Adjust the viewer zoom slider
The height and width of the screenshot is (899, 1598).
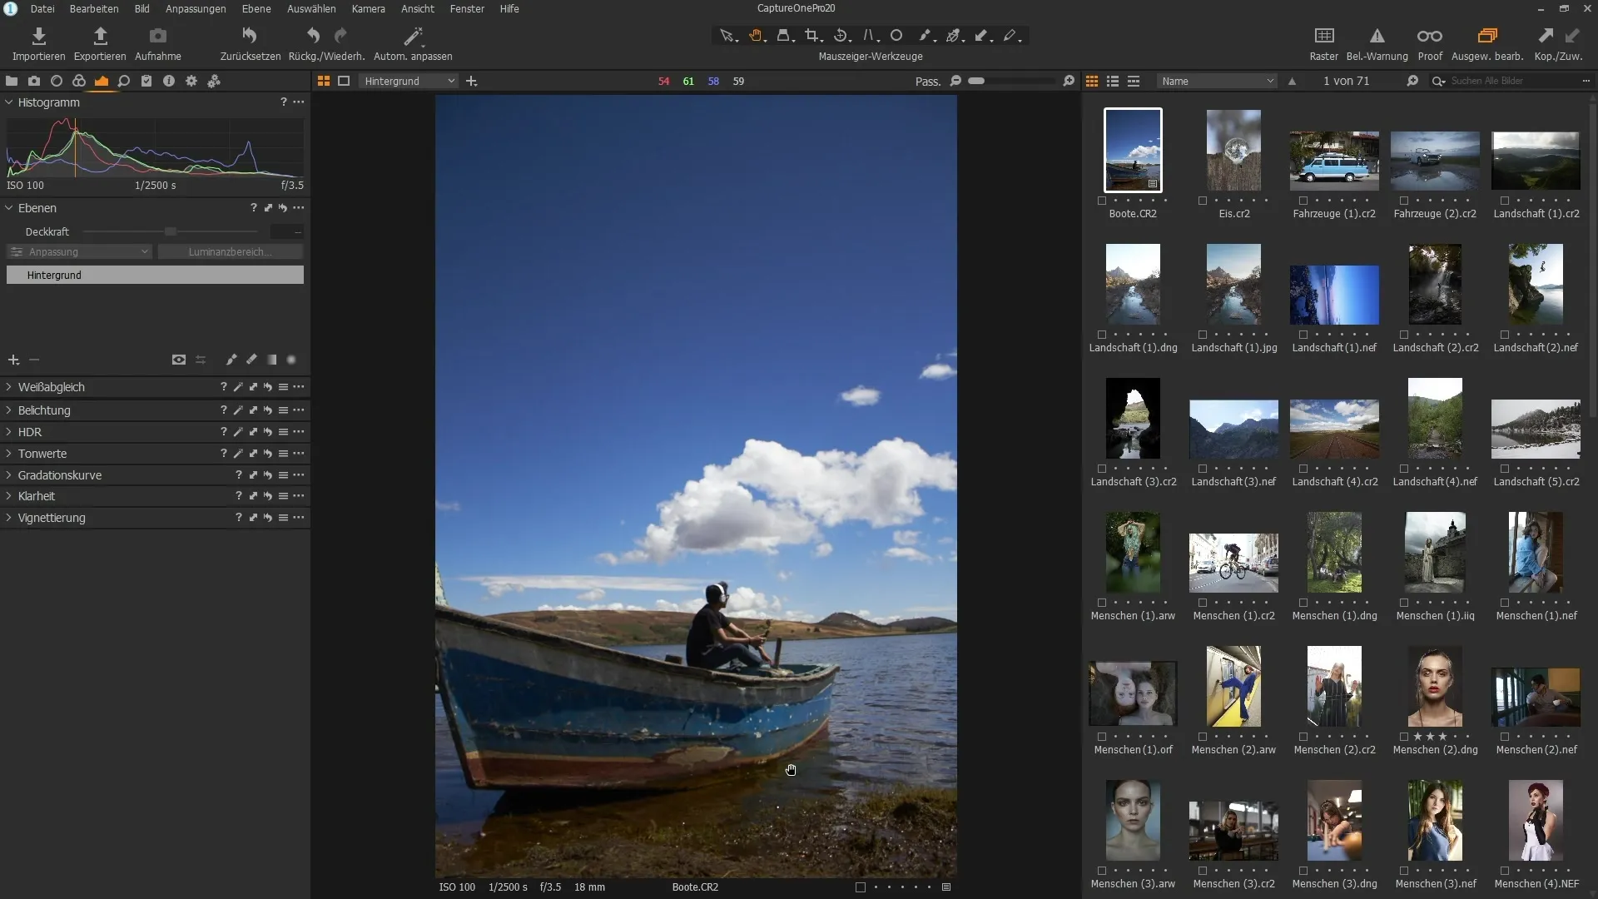point(1011,81)
